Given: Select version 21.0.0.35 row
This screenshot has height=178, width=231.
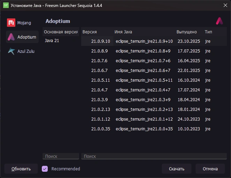Looking at the screenshot, I should pyautogui.click(x=154, y=129).
